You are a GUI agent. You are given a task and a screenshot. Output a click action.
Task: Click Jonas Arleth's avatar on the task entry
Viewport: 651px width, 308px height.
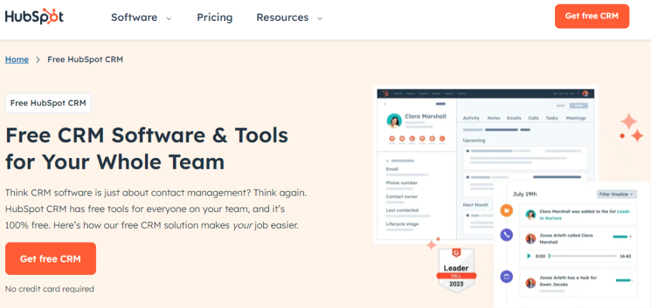(530, 283)
